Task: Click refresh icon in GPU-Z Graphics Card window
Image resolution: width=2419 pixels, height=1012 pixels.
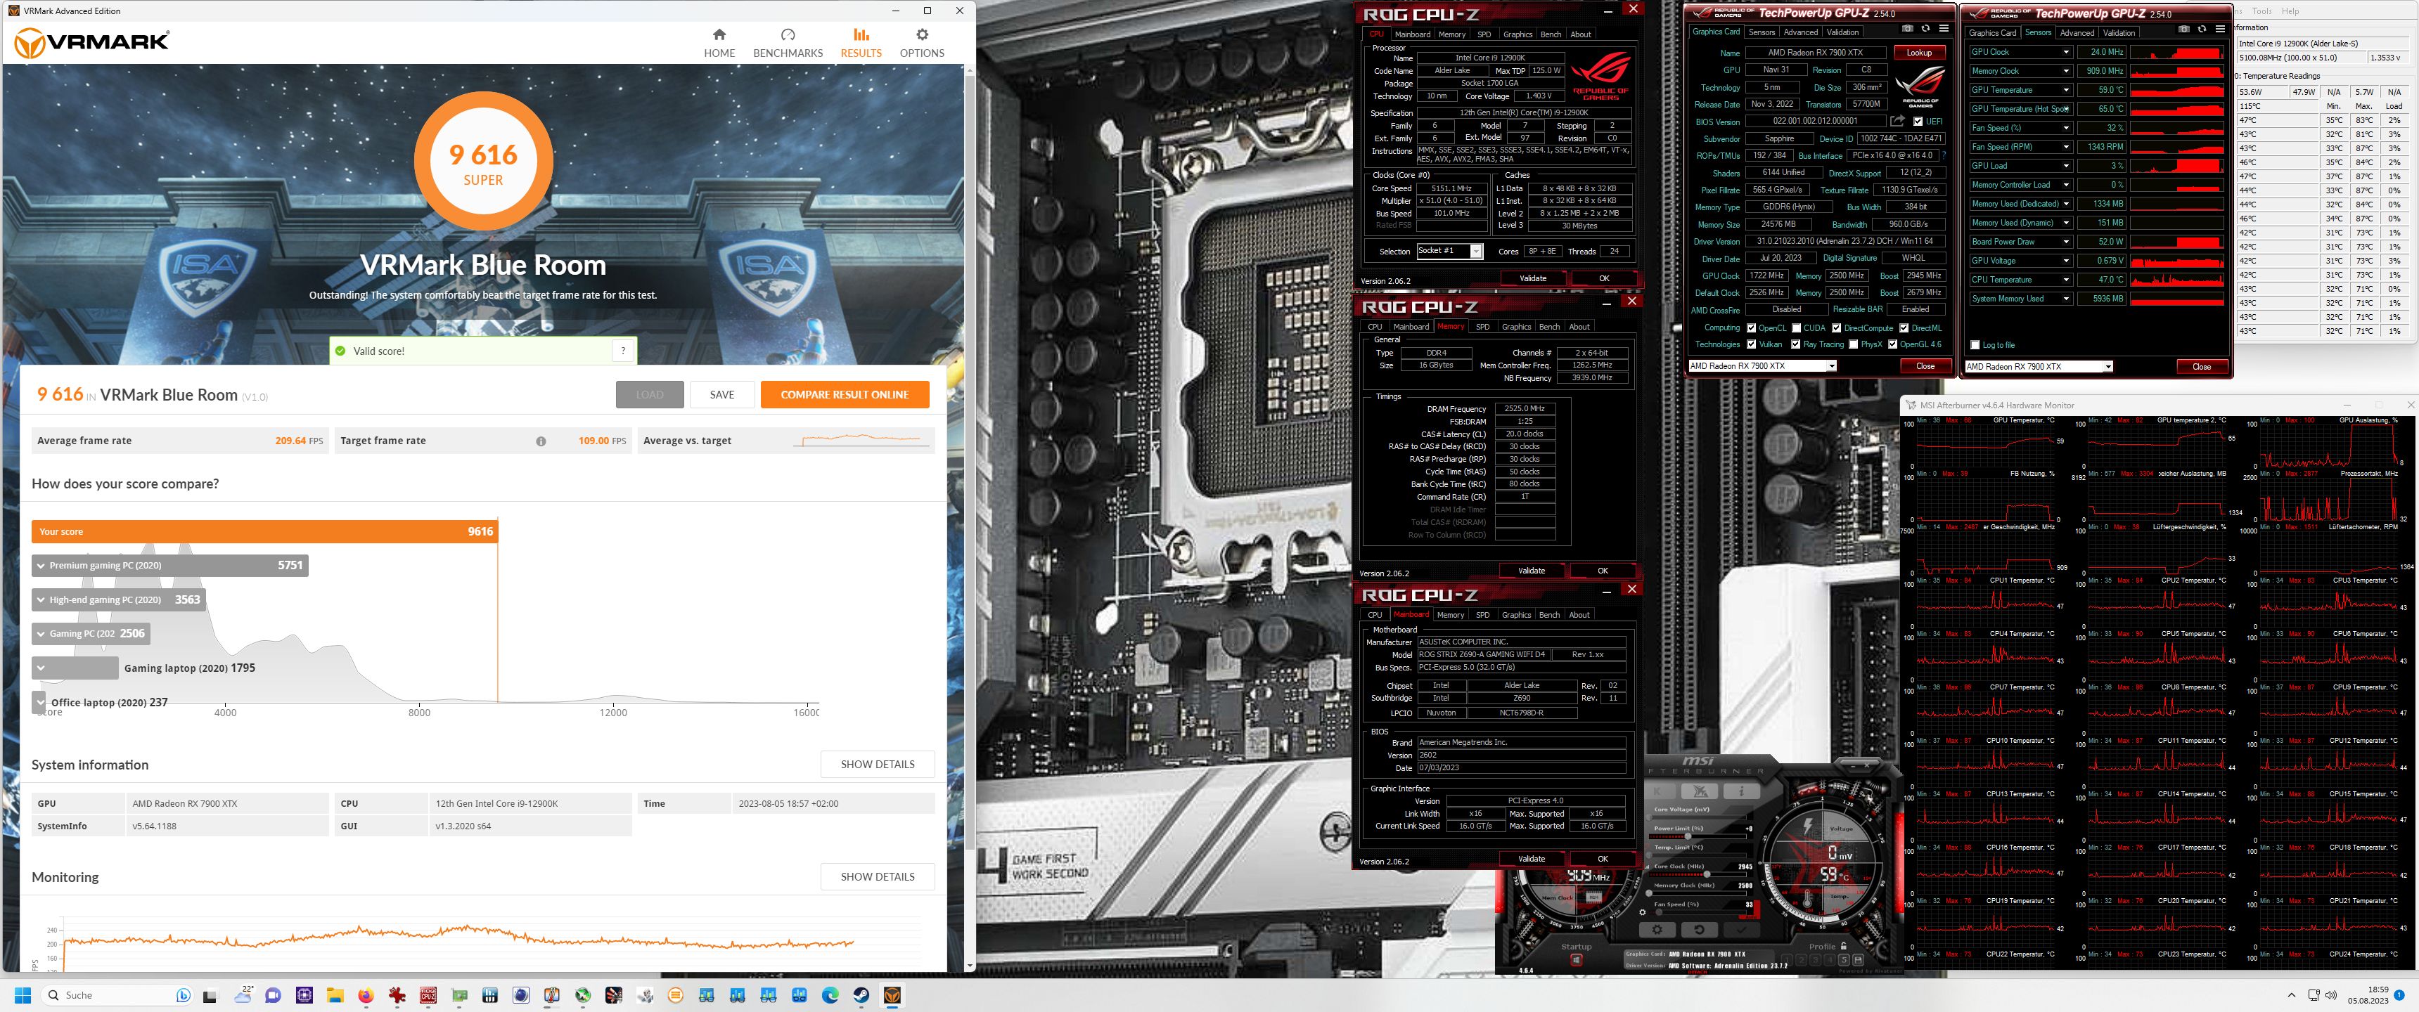Action: [1926, 28]
